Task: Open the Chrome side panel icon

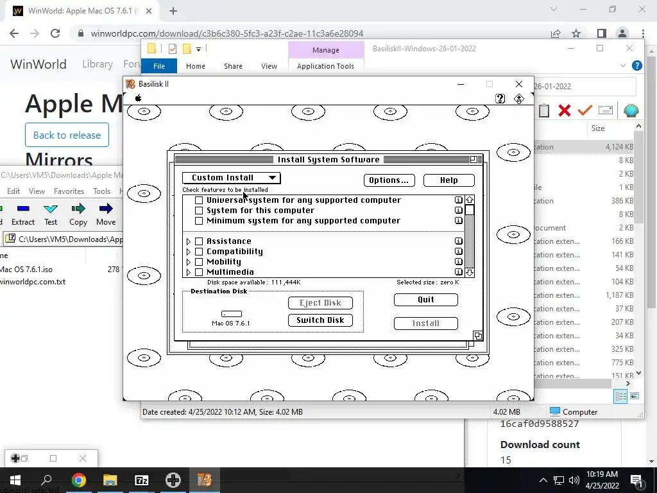Action: click(x=601, y=33)
